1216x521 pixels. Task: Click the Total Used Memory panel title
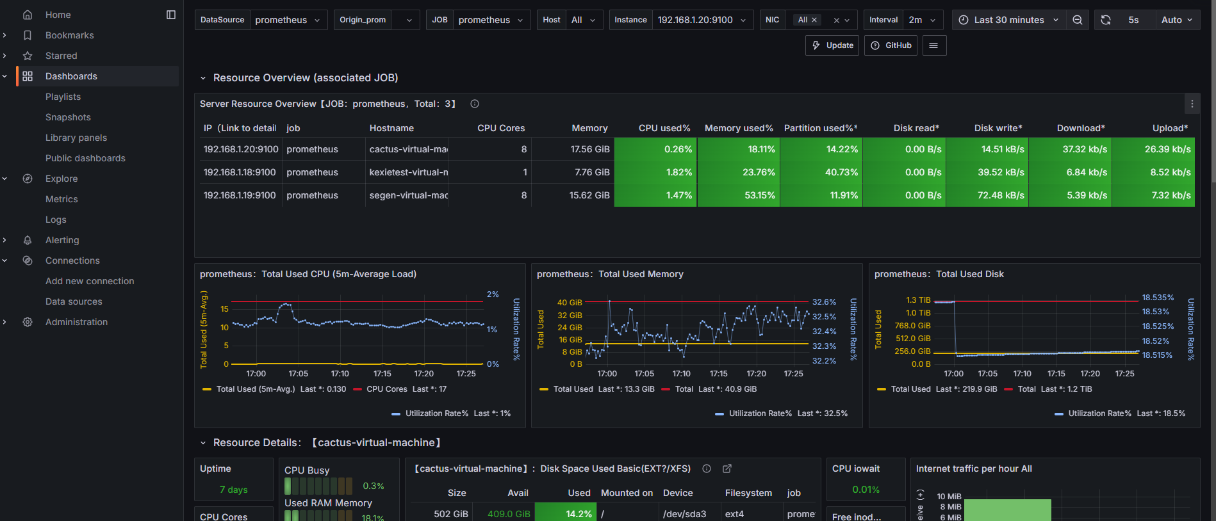point(610,274)
